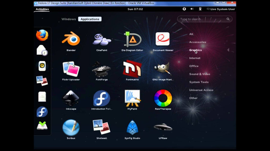The width and height of the screenshot is (270, 151).
Task: Filter by Universal Access category
Action: [x=201, y=90]
